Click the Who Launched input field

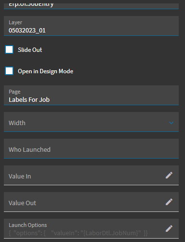[91, 148]
